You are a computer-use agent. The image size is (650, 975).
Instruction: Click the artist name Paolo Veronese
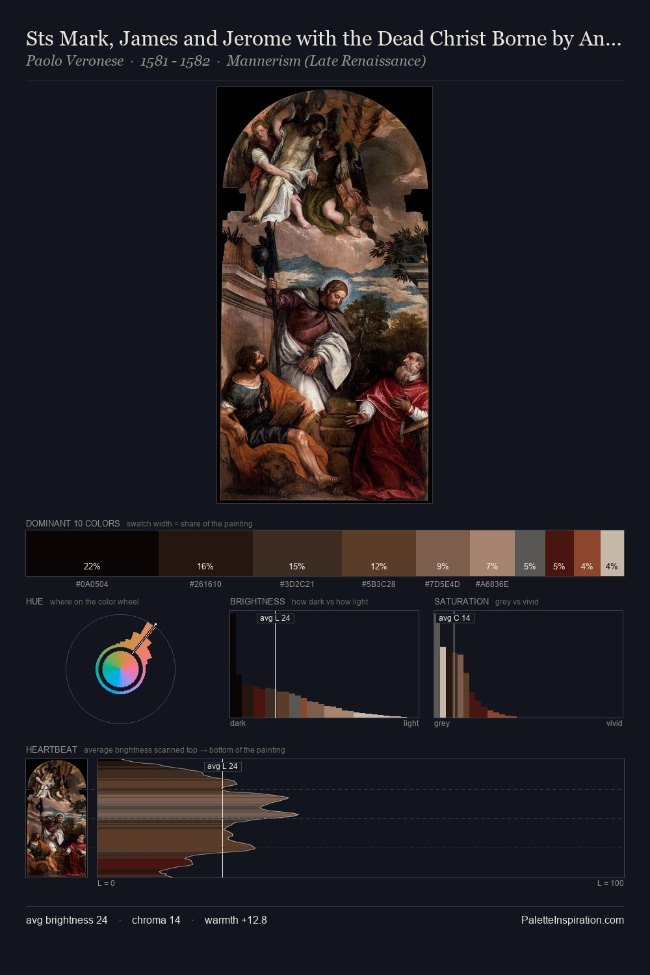[75, 61]
